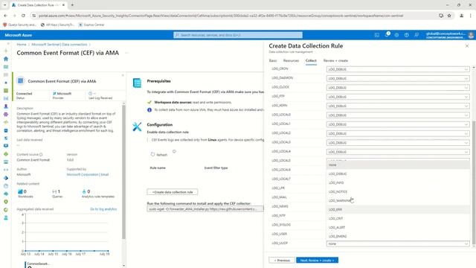
Task: Click the browser back arrow
Action: click(x=5, y=16)
